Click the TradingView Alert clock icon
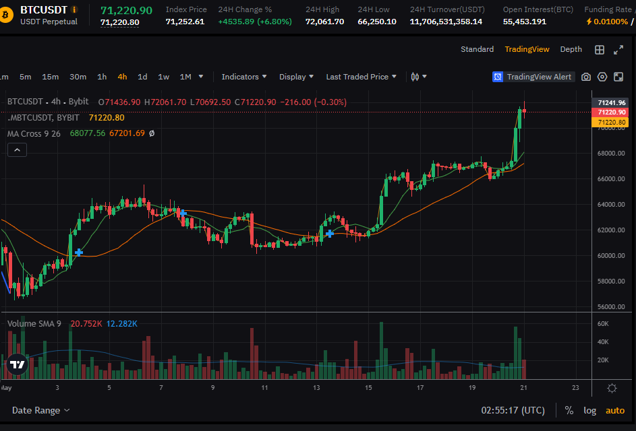 [x=498, y=77]
